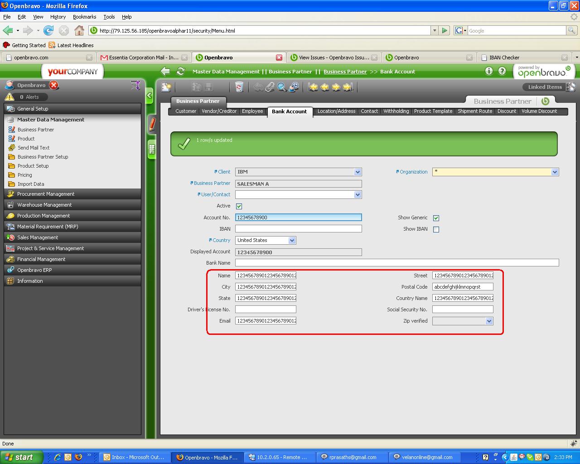Go to the last record arrow

[x=348, y=87]
